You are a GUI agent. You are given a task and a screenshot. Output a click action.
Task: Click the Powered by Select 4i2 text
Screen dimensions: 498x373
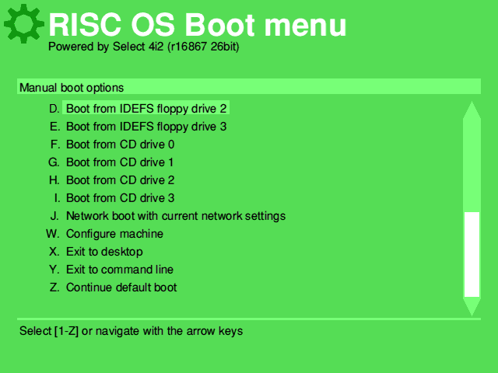click(143, 47)
